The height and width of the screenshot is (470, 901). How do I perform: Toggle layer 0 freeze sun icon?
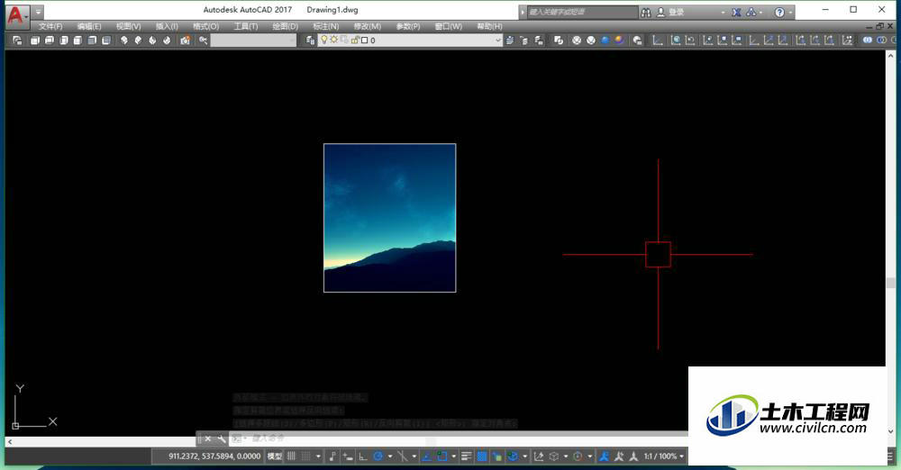[334, 40]
